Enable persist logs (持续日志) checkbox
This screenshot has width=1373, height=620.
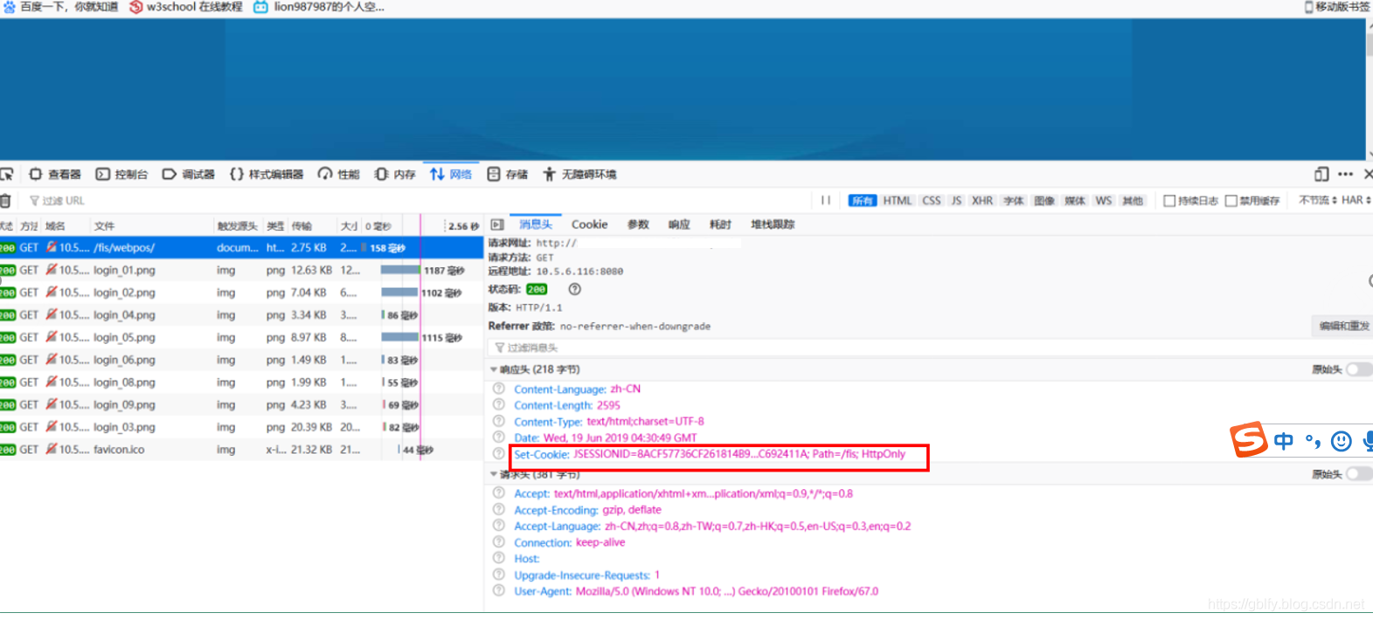pos(1169,201)
